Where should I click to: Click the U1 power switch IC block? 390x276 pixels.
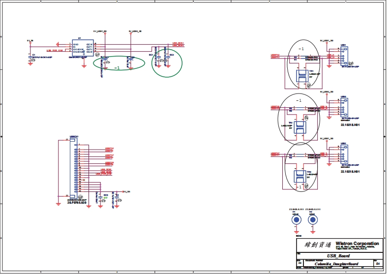click(82, 48)
